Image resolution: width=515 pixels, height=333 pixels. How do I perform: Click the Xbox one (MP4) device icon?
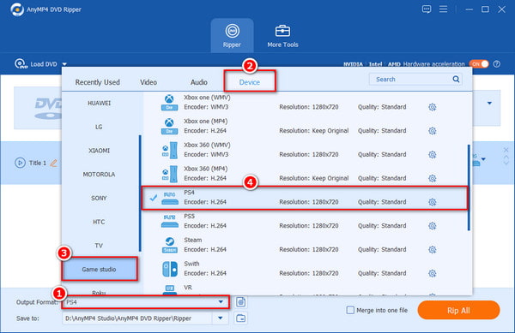[169, 127]
